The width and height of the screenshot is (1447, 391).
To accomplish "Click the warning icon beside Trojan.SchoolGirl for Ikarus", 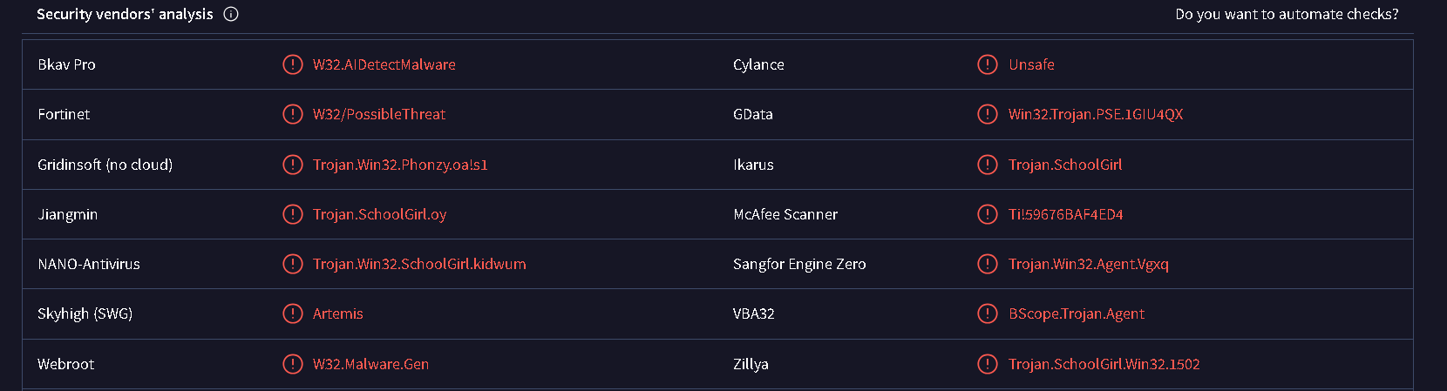I will [988, 165].
